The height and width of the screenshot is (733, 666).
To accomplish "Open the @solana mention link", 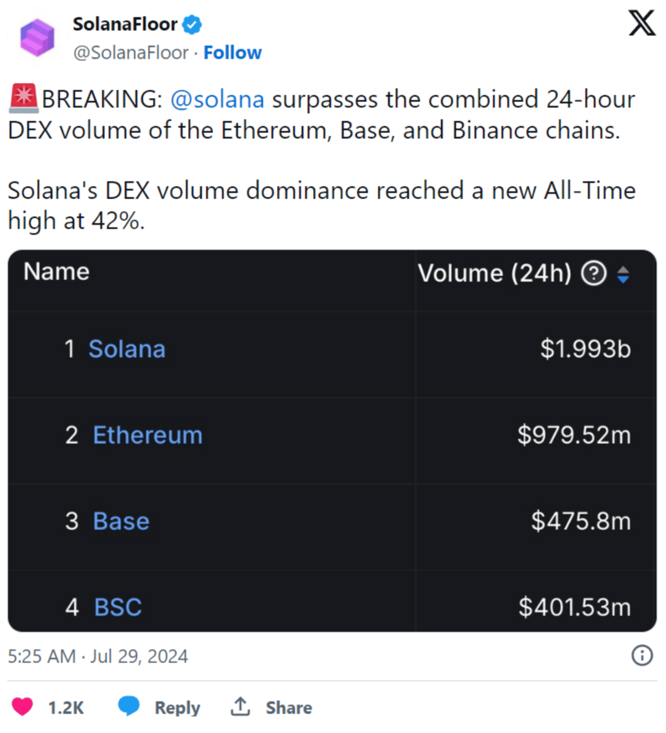I will [217, 99].
